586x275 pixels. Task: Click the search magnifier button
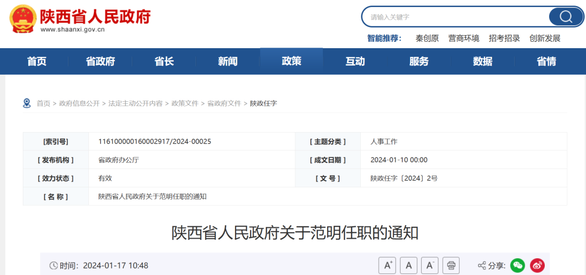(566, 17)
